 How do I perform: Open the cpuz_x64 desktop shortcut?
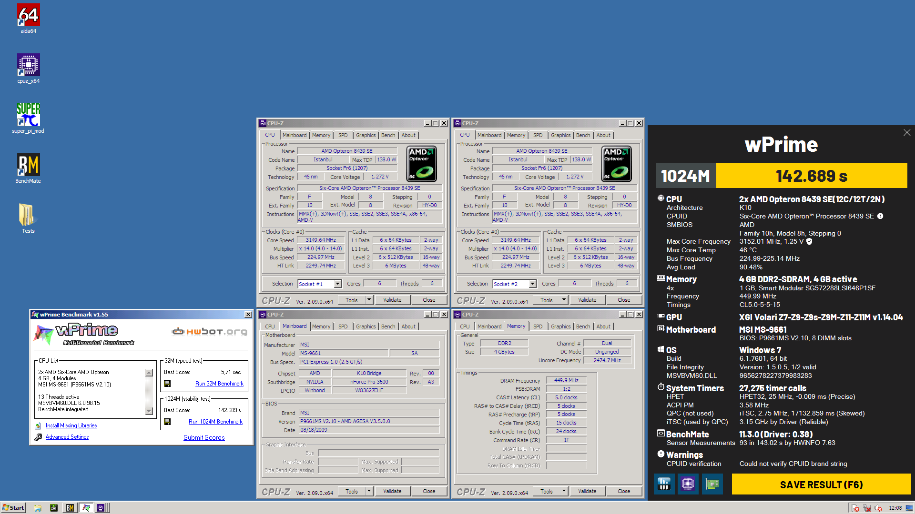point(28,69)
